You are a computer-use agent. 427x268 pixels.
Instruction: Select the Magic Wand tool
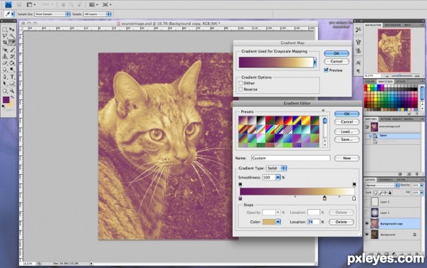tap(12, 36)
